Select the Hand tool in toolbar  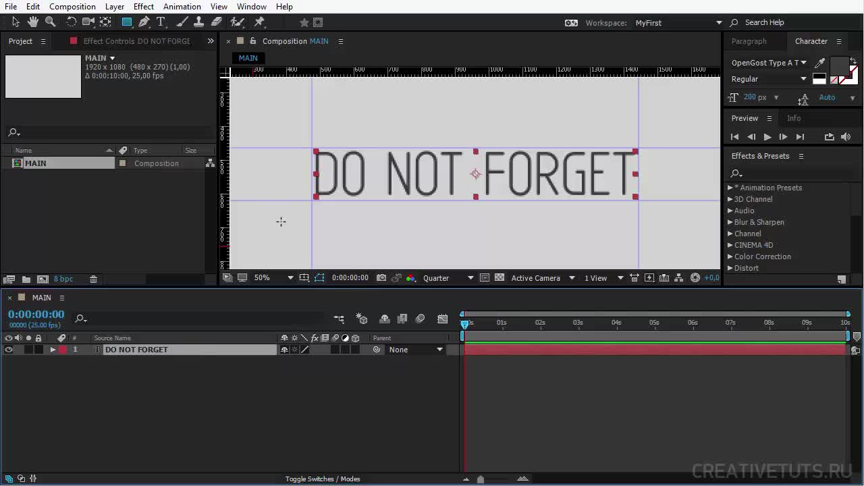(32, 22)
